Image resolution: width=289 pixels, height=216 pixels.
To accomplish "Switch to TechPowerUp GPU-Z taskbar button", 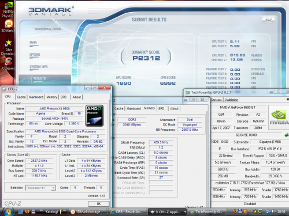I will click(207, 212).
